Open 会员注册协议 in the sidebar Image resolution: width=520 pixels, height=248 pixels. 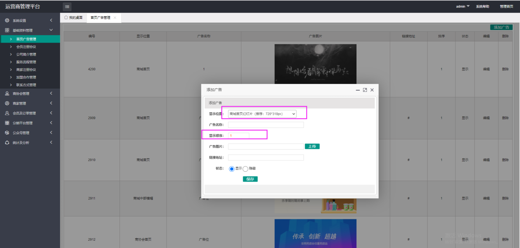[26, 47]
